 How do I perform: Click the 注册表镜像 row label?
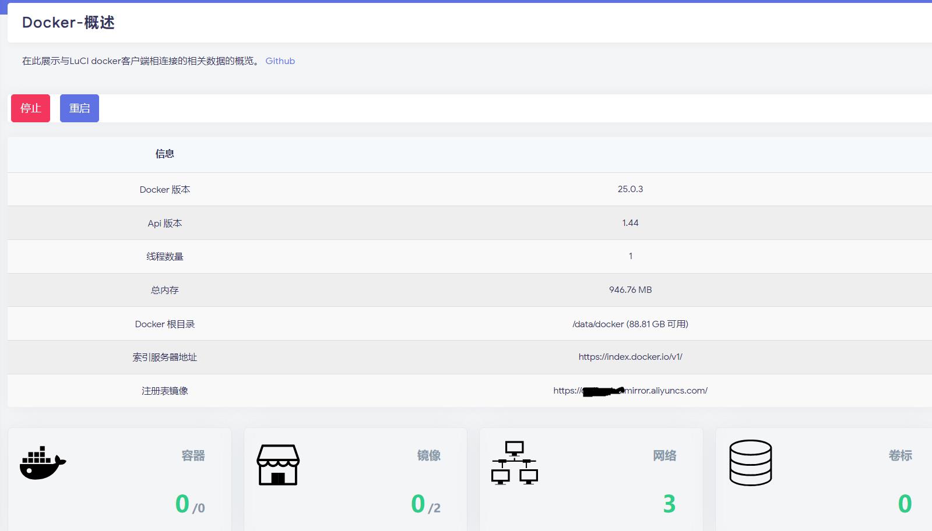[x=165, y=391]
